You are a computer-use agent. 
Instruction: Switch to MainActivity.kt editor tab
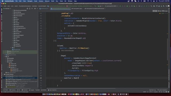(44, 9)
